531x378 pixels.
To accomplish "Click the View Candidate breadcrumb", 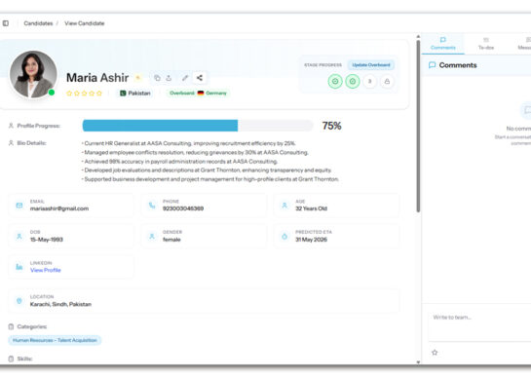I will tap(85, 23).
